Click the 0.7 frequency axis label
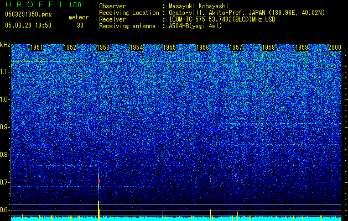The width and height of the screenshot is (348, 221). [x=5, y=182]
